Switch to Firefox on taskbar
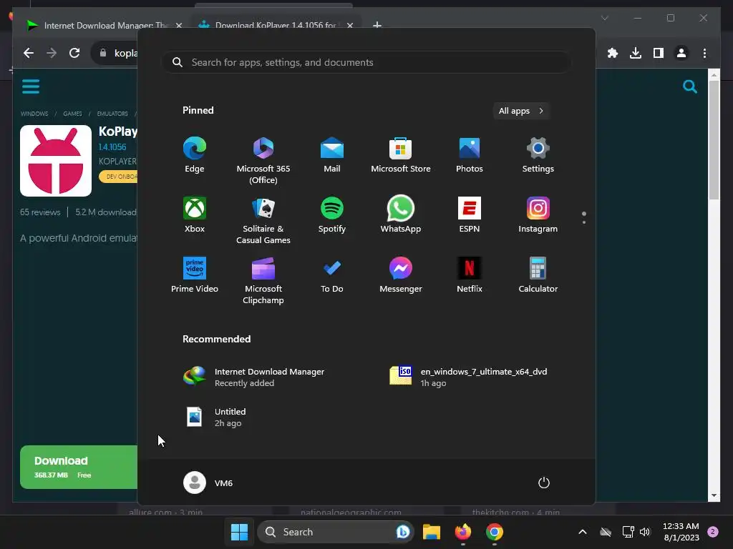The width and height of the screenshot is (733, 549). (x=463, y=532)
